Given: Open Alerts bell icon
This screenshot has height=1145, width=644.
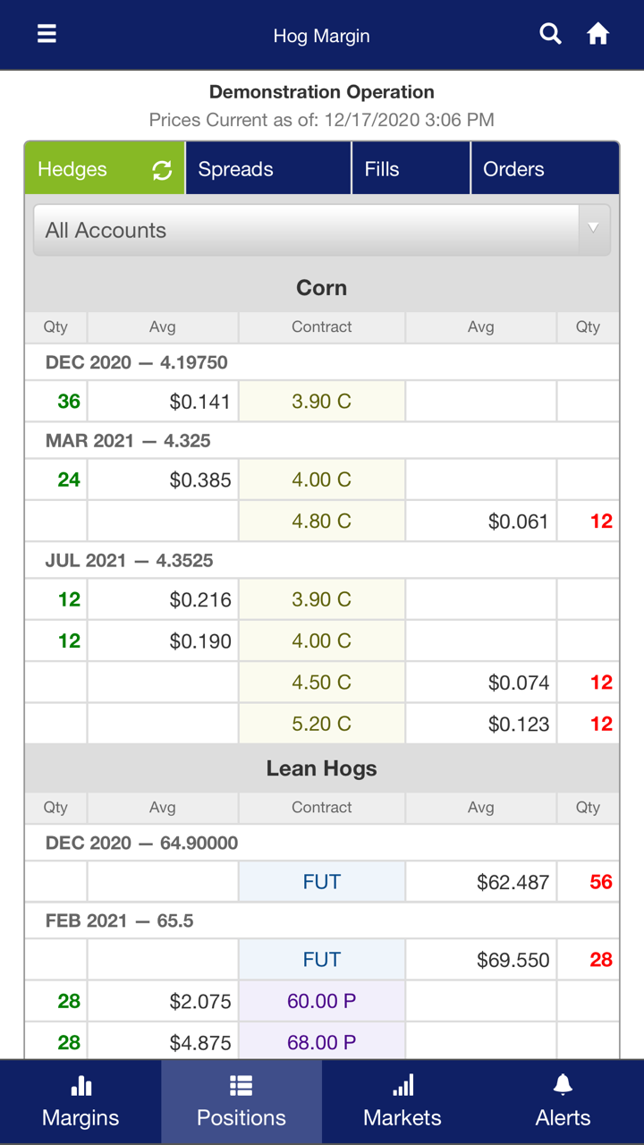Looking at the screenshot, I should point(563,1086).
